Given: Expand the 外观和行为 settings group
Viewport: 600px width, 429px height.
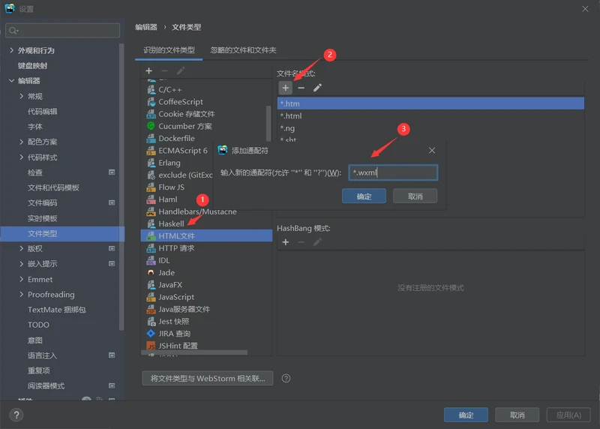Looking at the screenshot, I should [11, 50].
